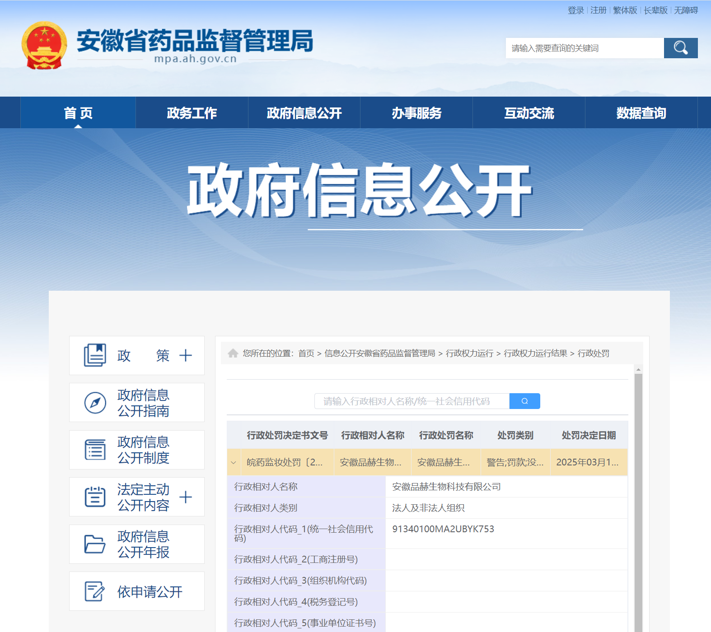The width and height of the screenshot is (711, 632).
Task: Open the 无障碍 accessibility mode
Action: pyautogui.click(x=686, y=10)
